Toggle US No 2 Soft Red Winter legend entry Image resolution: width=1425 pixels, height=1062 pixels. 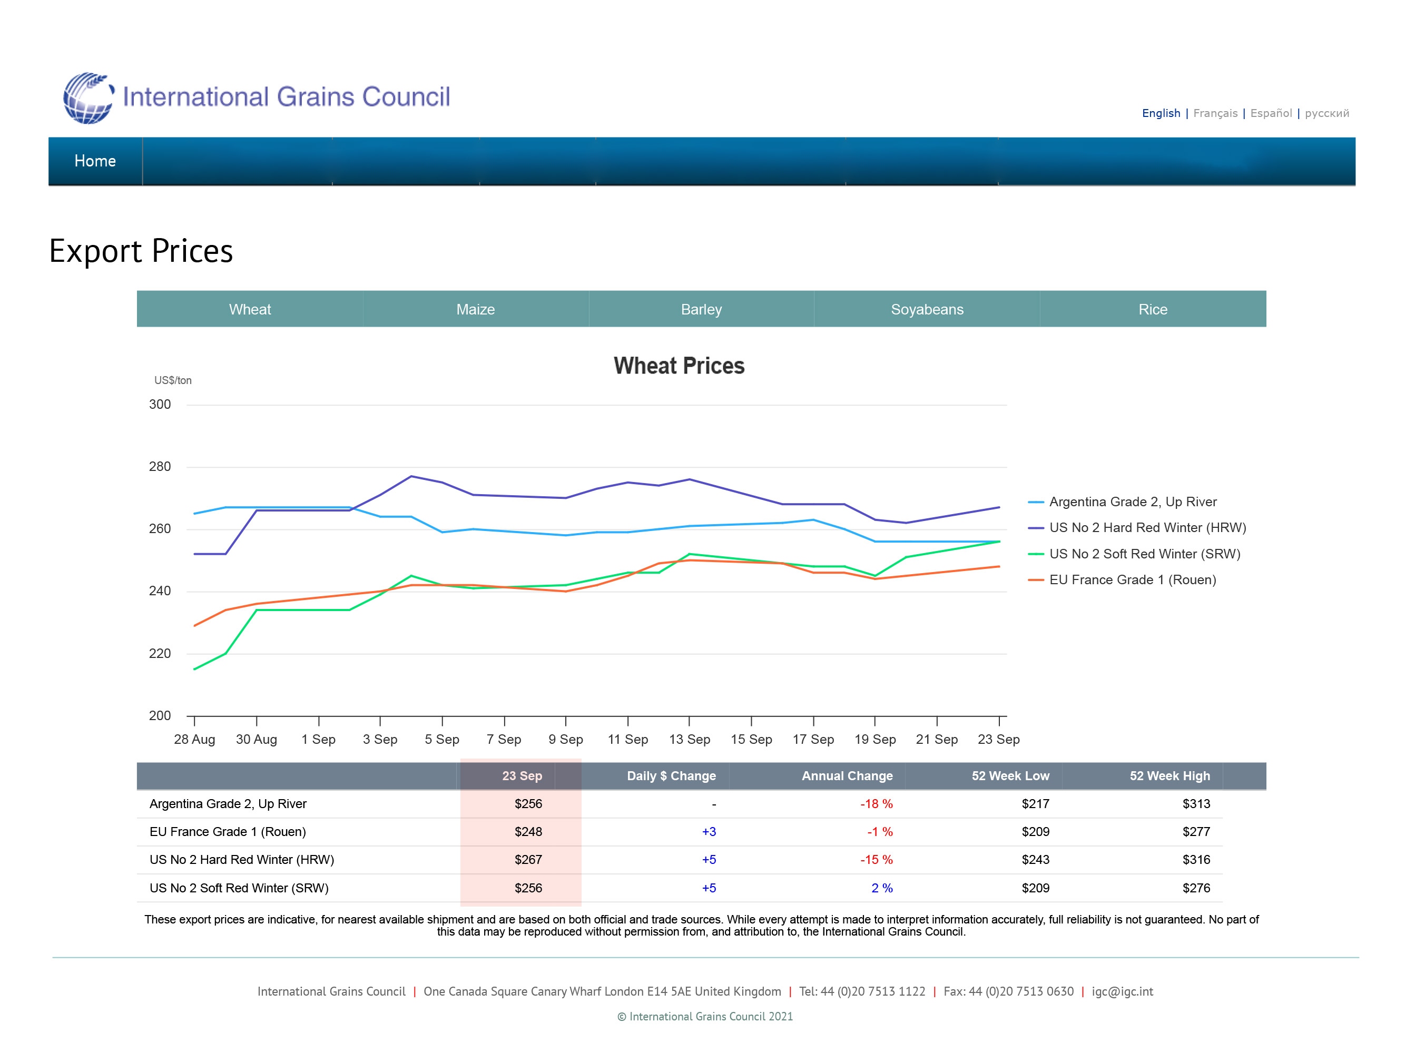pyautogui.click(x=1134, y=554)
